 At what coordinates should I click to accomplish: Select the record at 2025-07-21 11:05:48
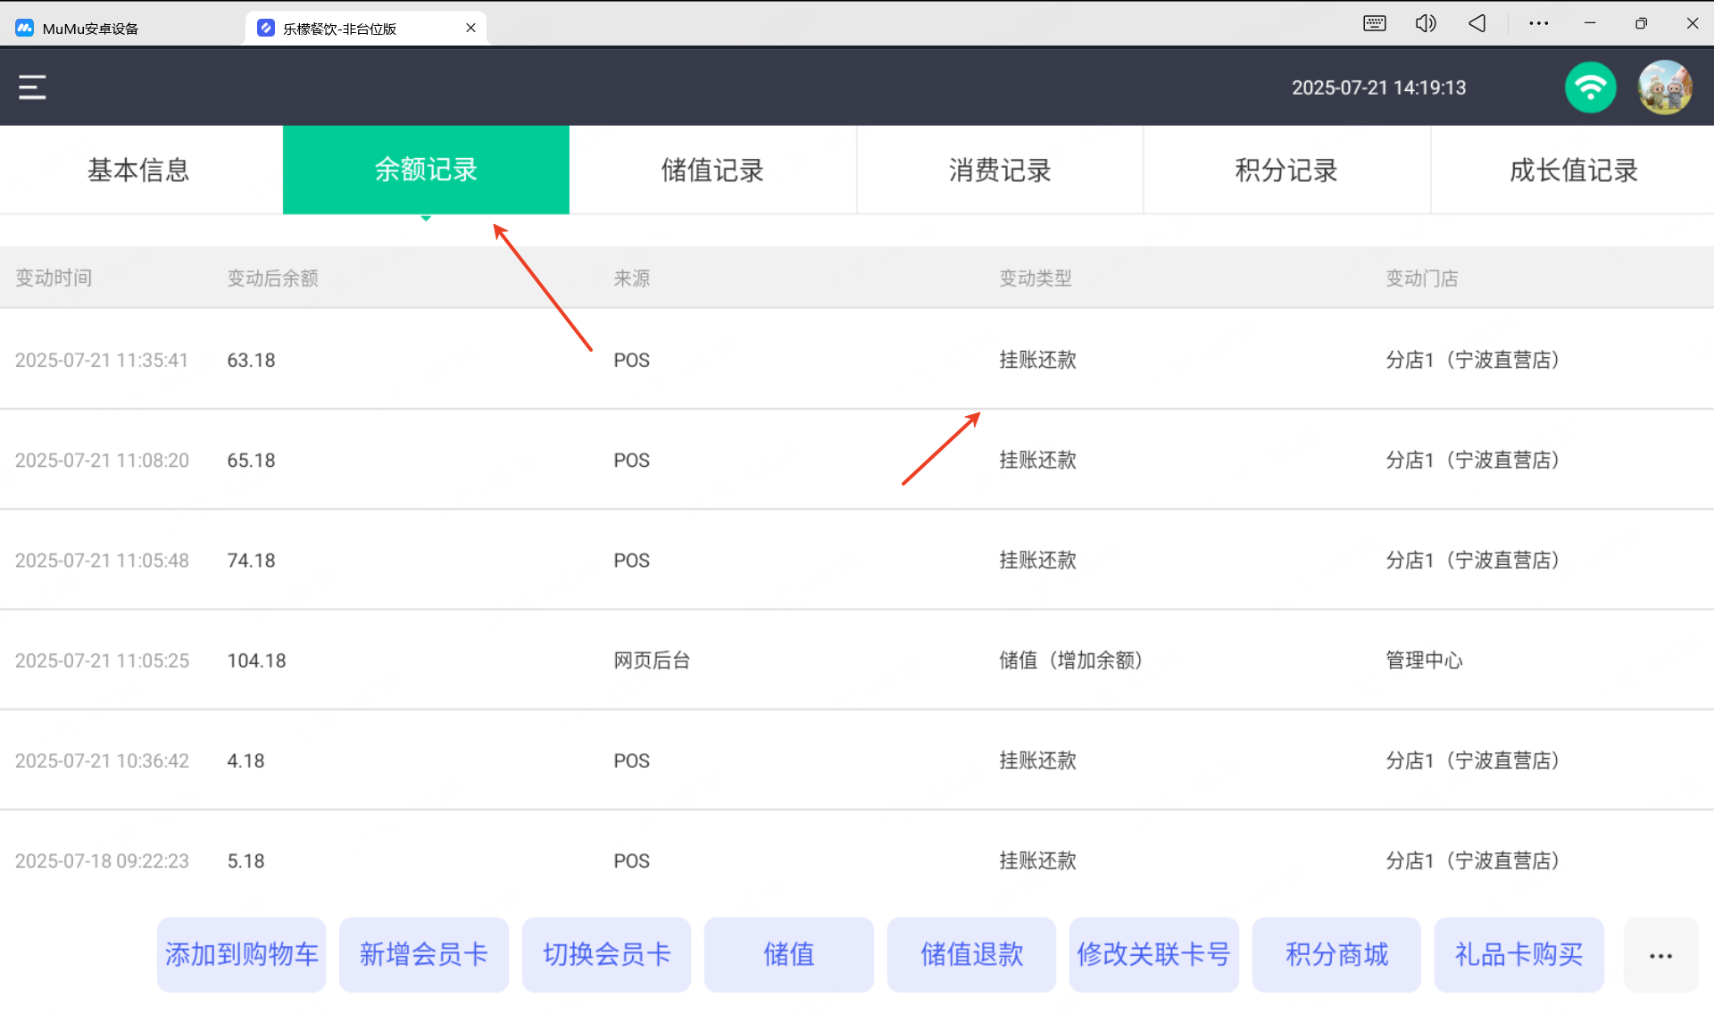point(857,560)
